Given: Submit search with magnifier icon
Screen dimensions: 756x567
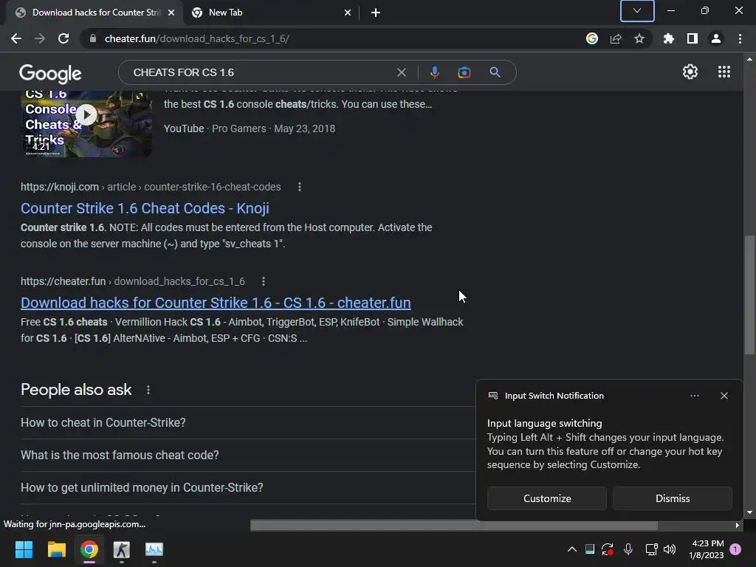Looking at the screenshot, I should pos(495,72).
